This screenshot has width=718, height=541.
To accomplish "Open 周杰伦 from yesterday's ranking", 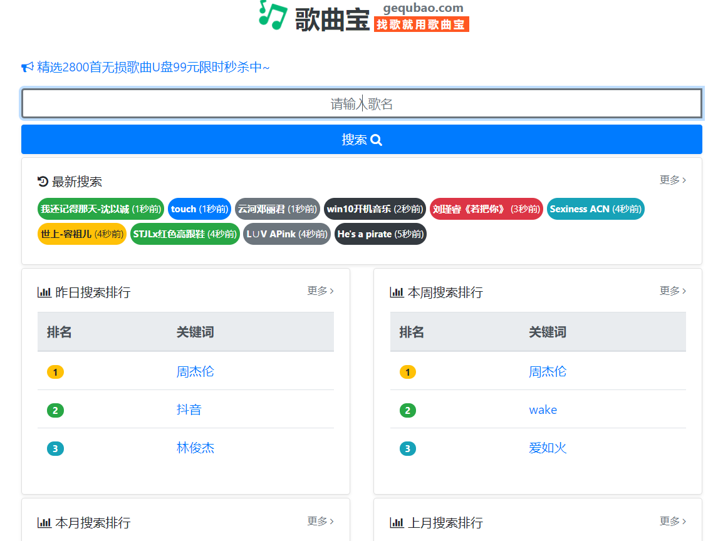I will [195, 371].
